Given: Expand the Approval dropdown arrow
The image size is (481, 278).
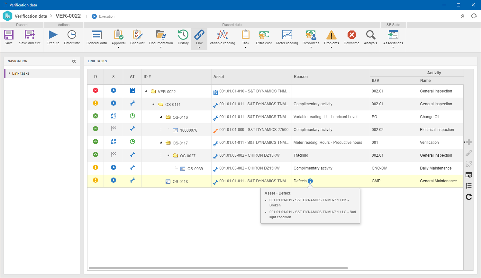Looking at the screenshot, I should point(118,48).
